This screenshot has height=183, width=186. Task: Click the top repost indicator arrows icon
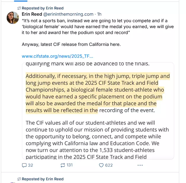(19, 8)
